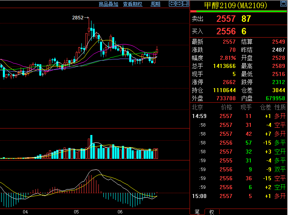This screenshot has width=288, height=215.
Task: Open the 查看期权 link
Action: tap(132, 4)
